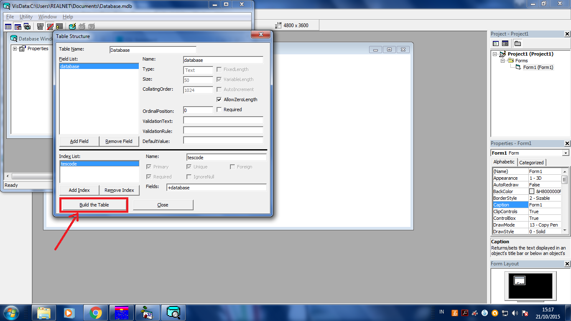The width and height of the screenshot is (571, 321).
Task: Select the BackColor value in Properties
Action: tap(545, 191)
